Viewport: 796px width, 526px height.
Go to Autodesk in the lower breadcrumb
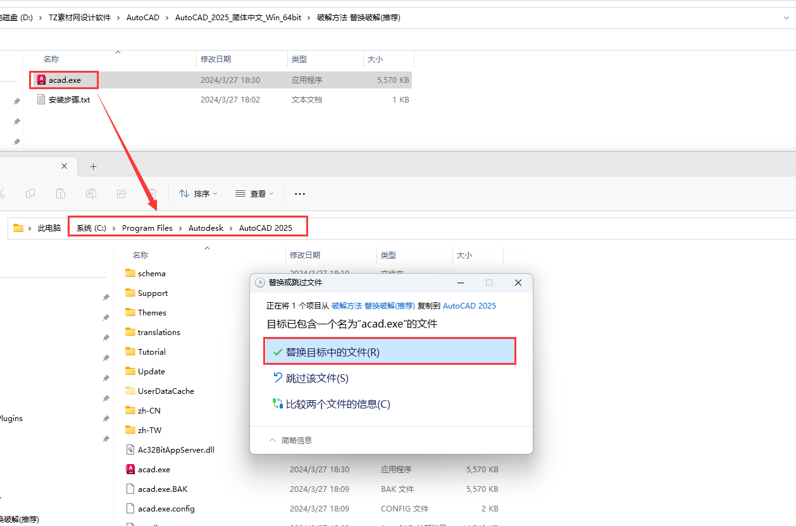[206, 228]
